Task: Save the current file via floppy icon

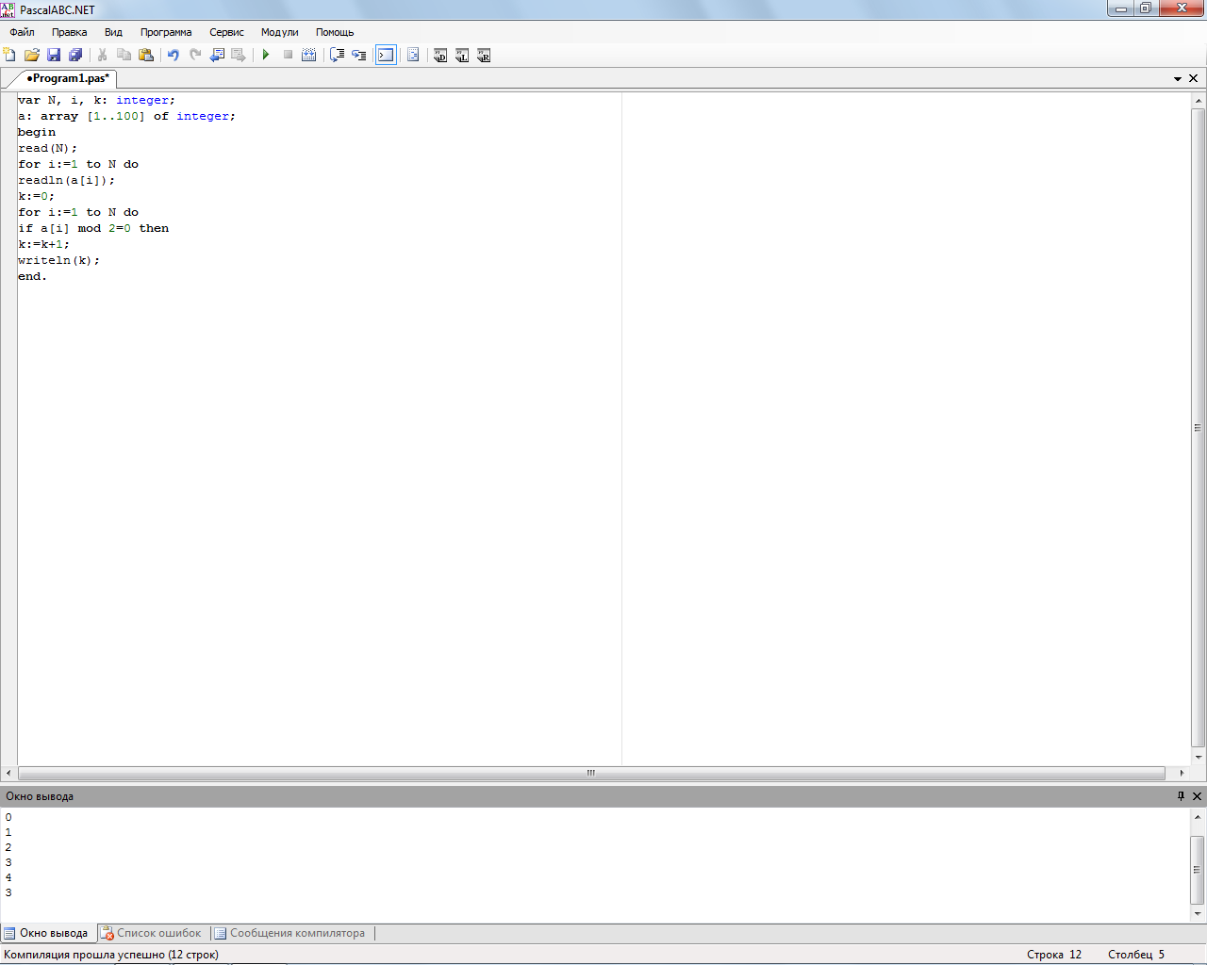Action: coord(54,55)
